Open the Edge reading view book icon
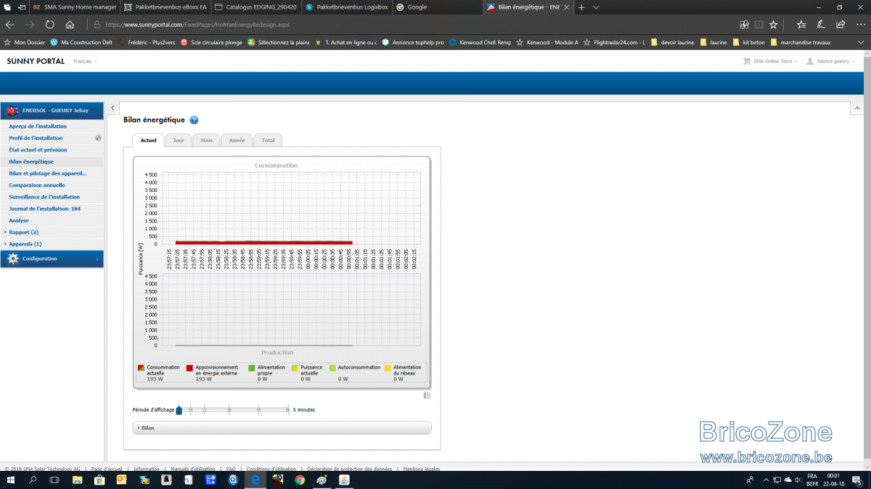Screen dimensions: 871x489 click(x=758, y=24)
